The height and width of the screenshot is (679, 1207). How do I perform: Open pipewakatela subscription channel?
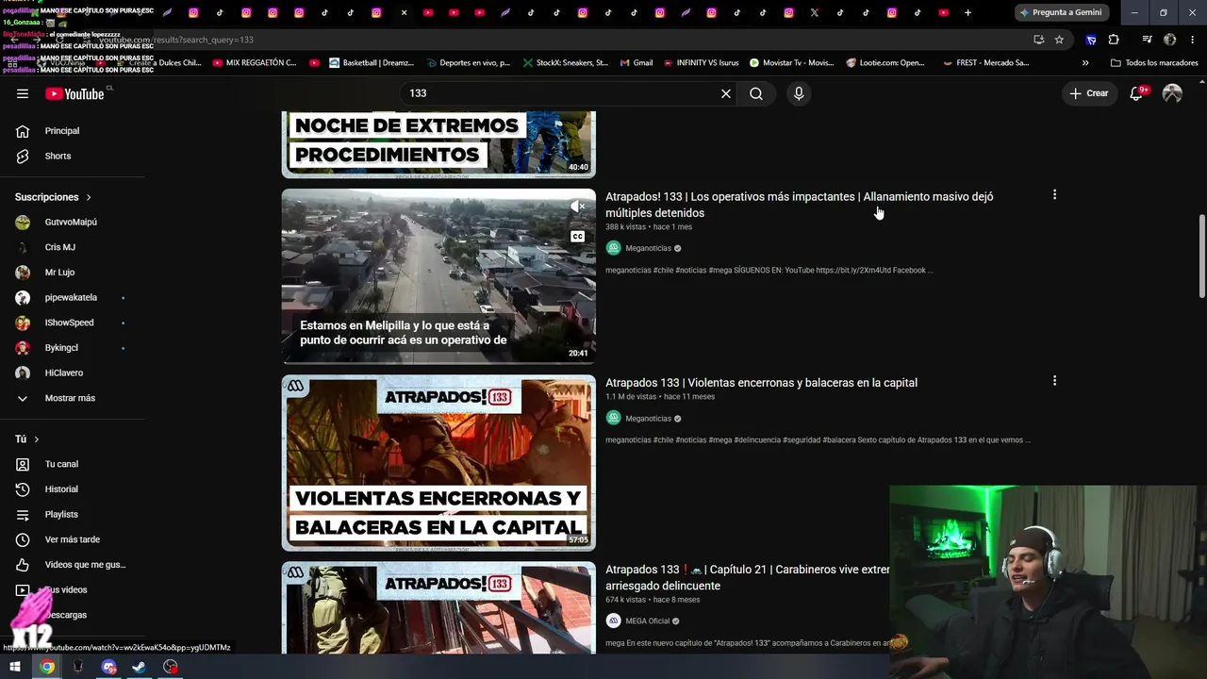click(73, 297)
